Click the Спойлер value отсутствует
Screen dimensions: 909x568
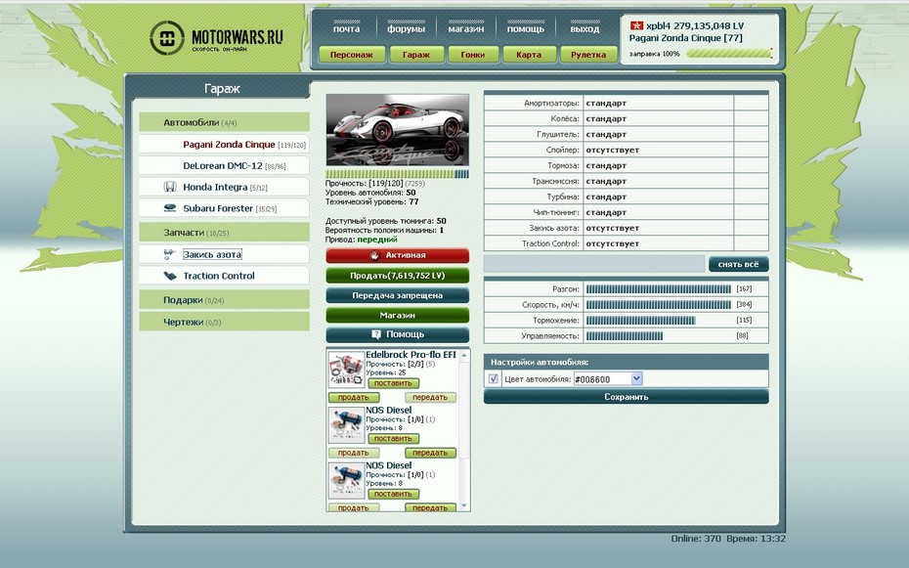[612, 150]
